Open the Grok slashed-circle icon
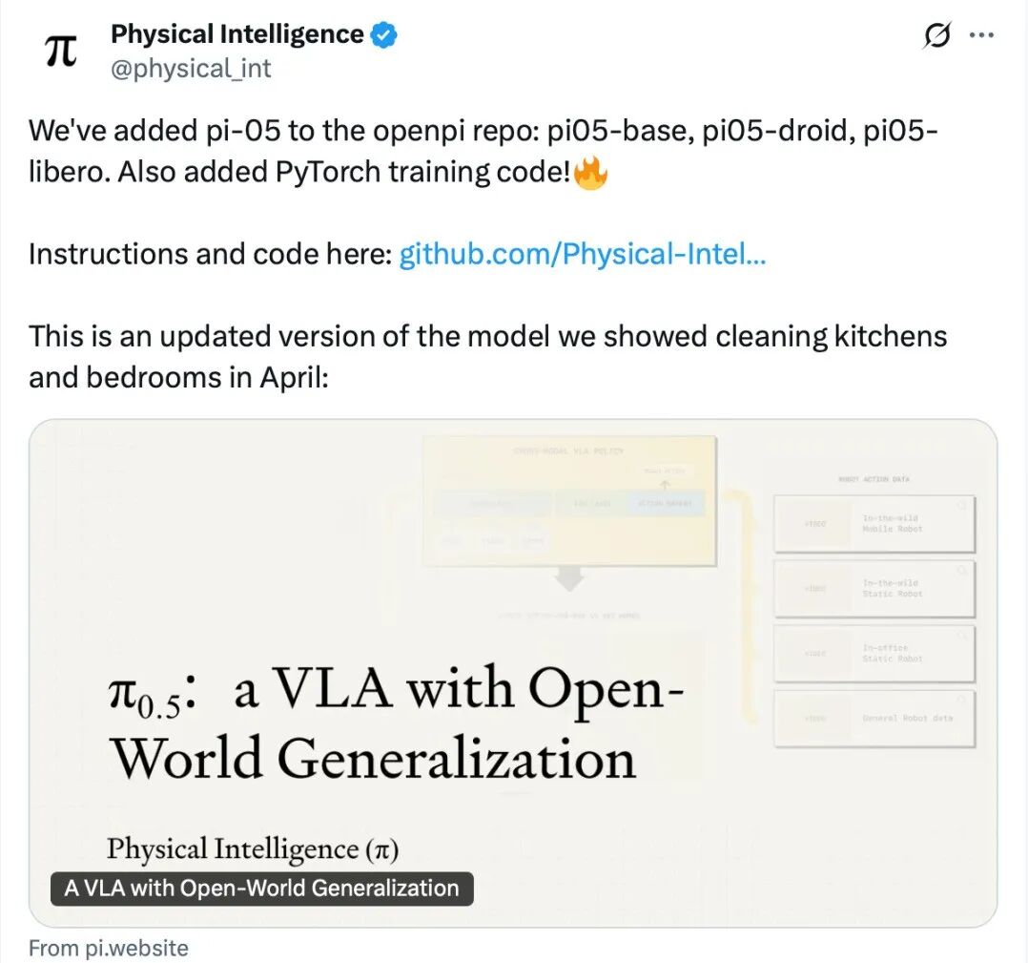 click(x=937, y=35)
